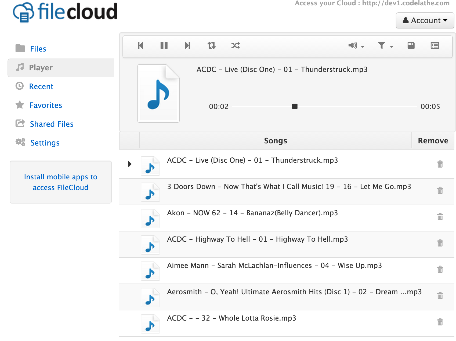Viewport: 456px width, 341px height.
Task: Save the current playlist
Action: (x=411, y=45)
